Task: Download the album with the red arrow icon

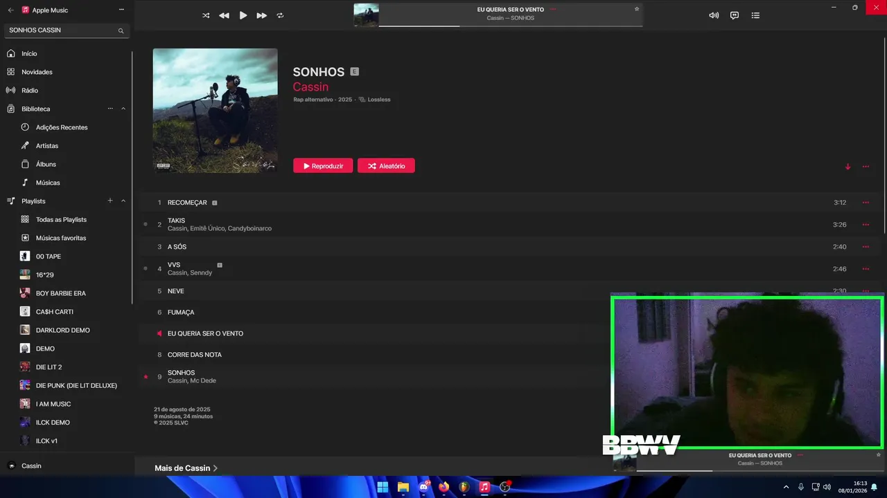Action: pyautogui.click(x=848, y=167)
